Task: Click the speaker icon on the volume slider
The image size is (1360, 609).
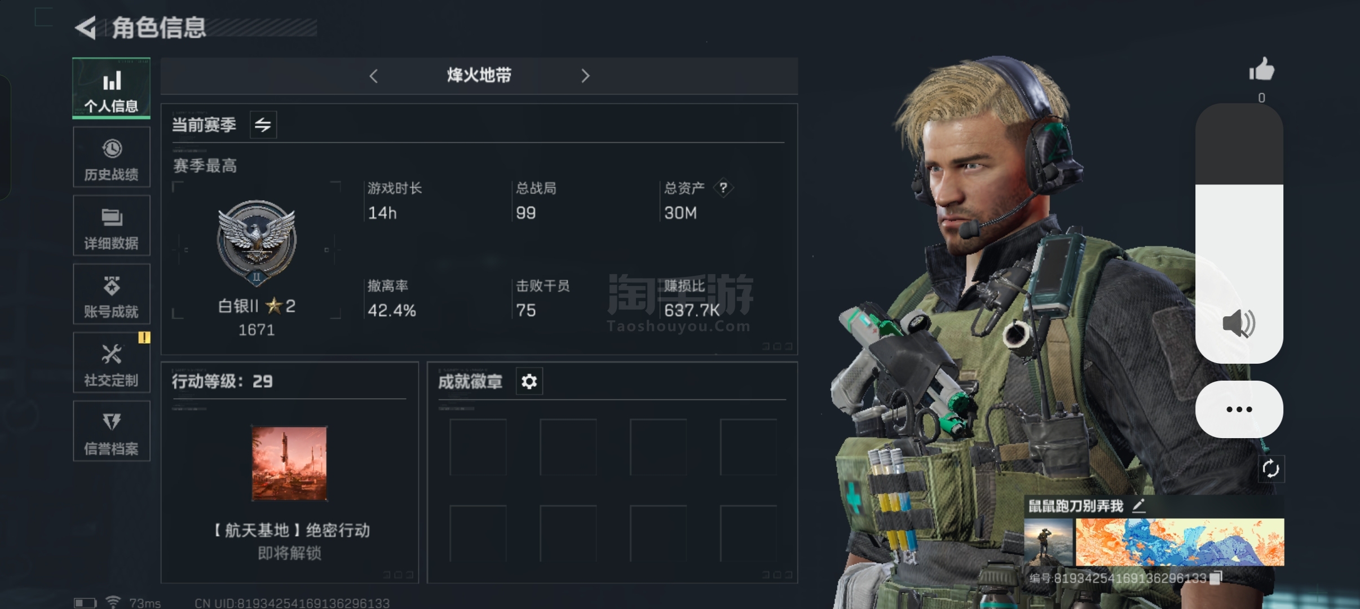Action: click(x=1239, y=323)
